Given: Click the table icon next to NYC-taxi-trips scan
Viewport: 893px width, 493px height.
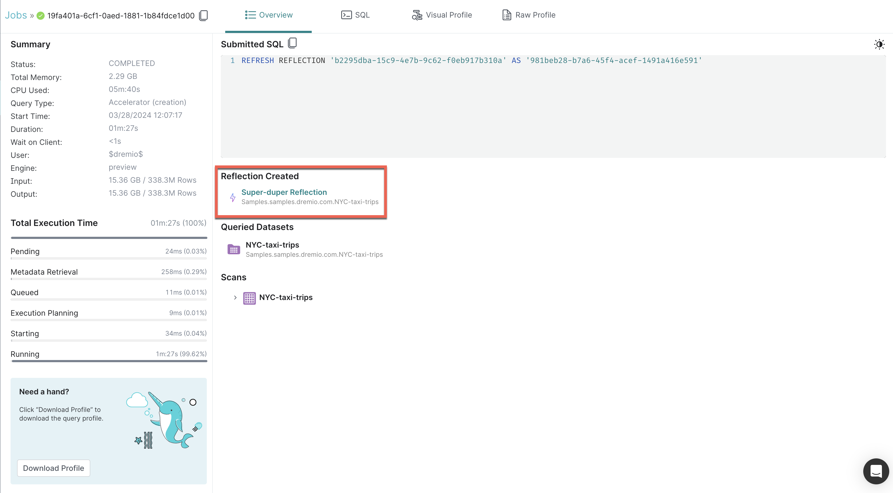Looking at the screenshot, I should tap(249, 298).
